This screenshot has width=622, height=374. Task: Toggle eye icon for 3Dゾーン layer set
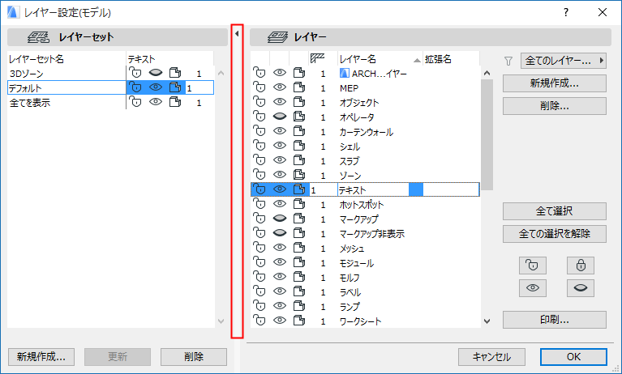(x=156, y=74)
